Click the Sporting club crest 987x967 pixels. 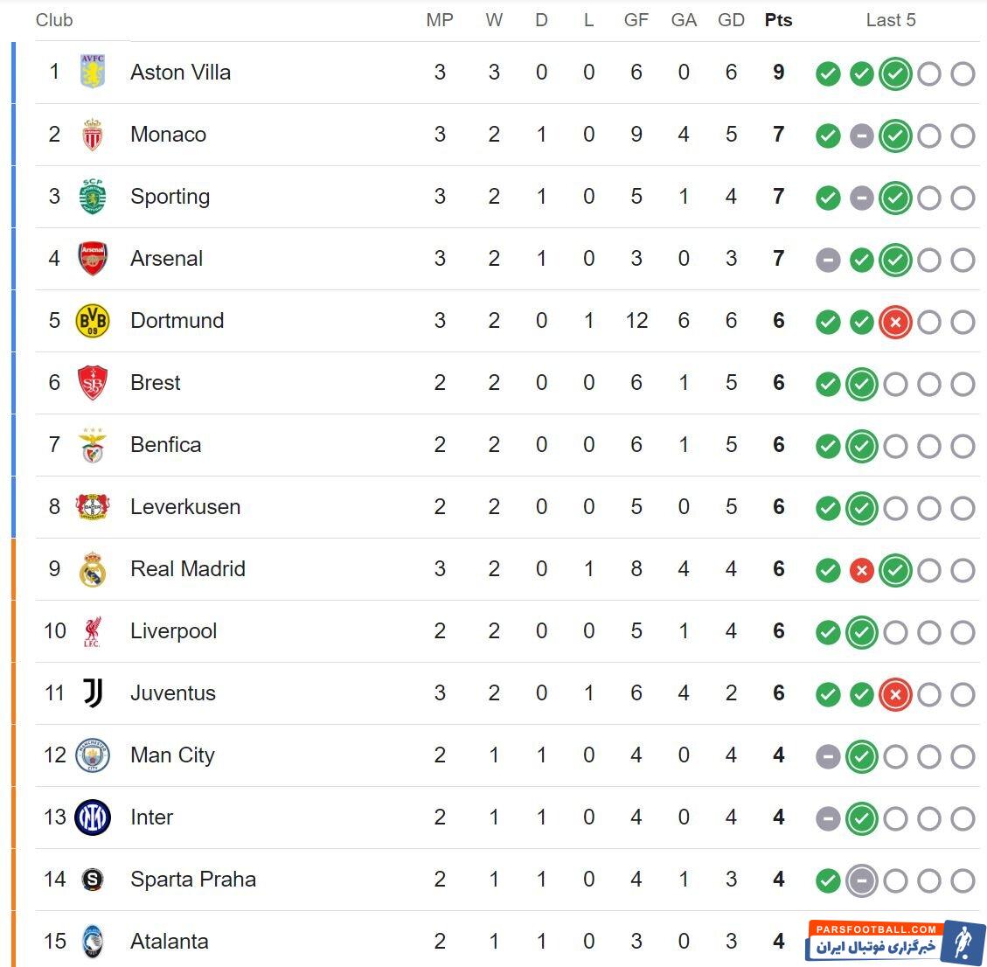pyautogui.click(x=92, y=197)
